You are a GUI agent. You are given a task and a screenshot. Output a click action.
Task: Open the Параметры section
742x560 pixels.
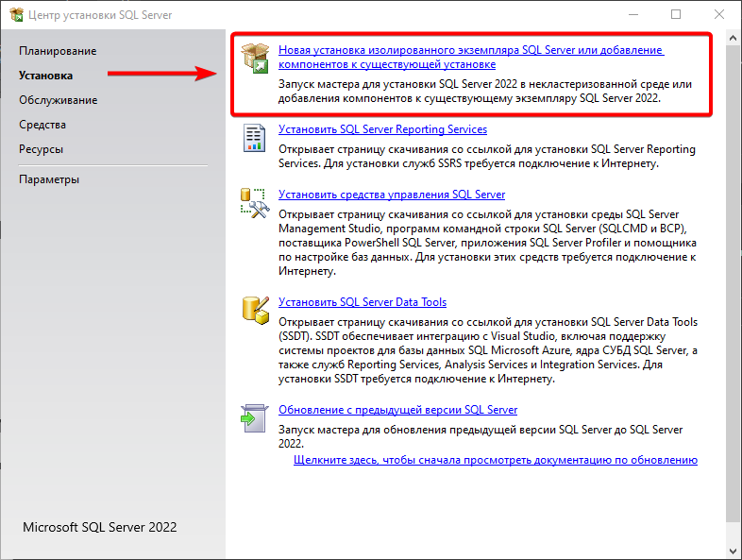49,179
